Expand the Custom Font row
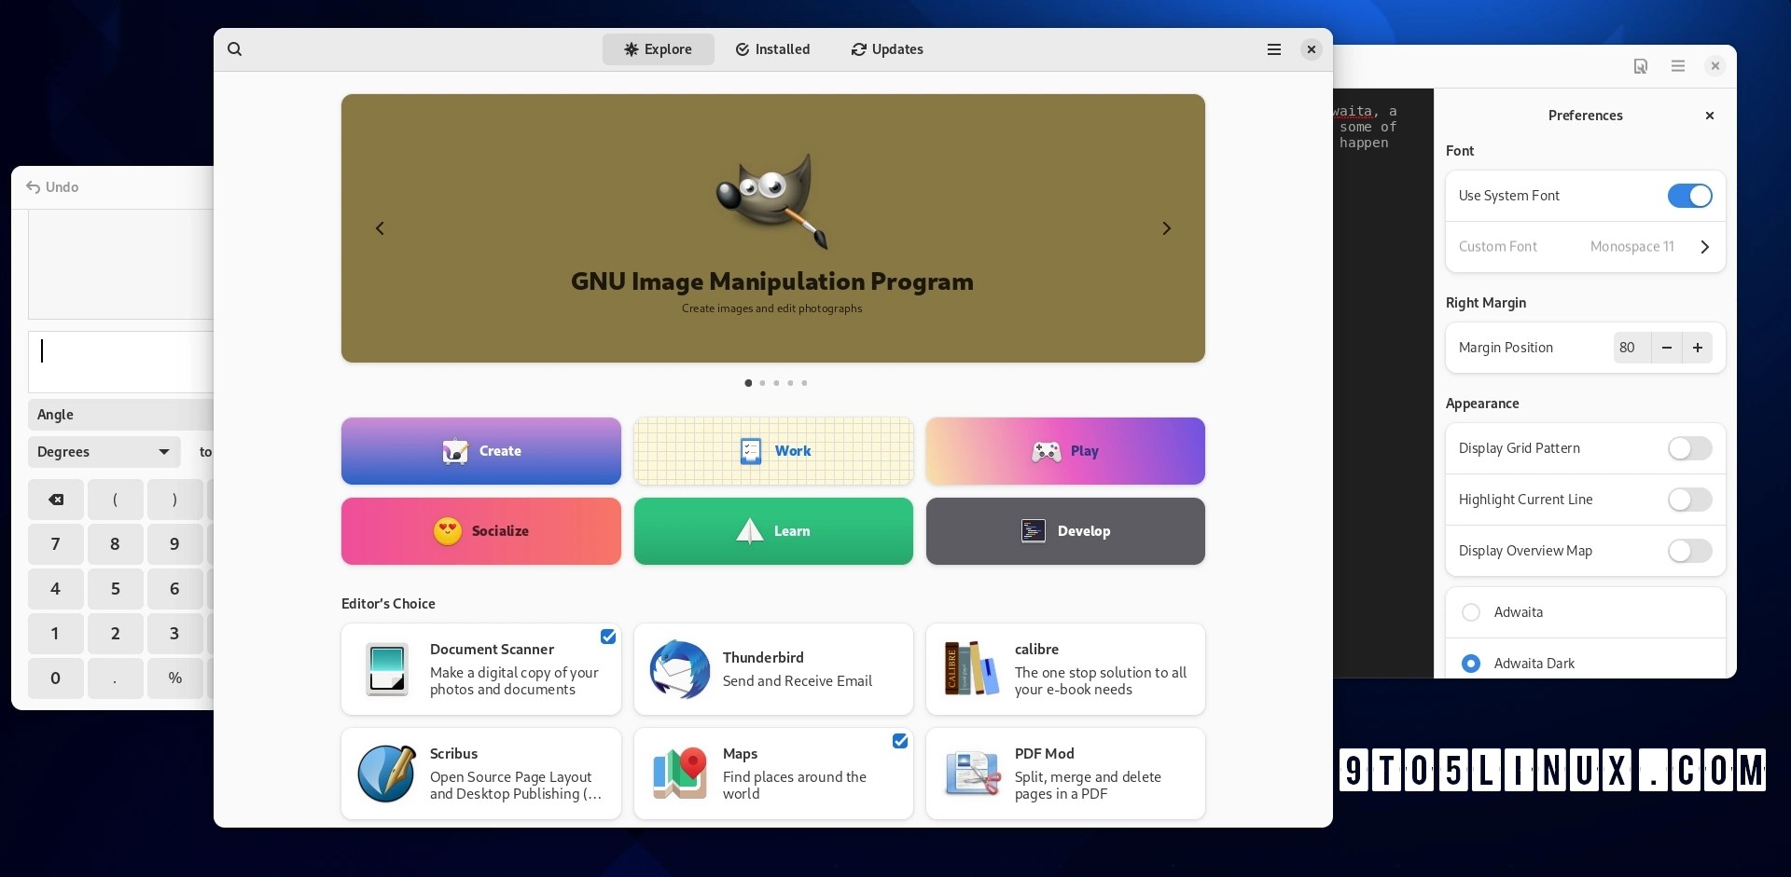This screenshot has height=877, width=1791. 1705,246
